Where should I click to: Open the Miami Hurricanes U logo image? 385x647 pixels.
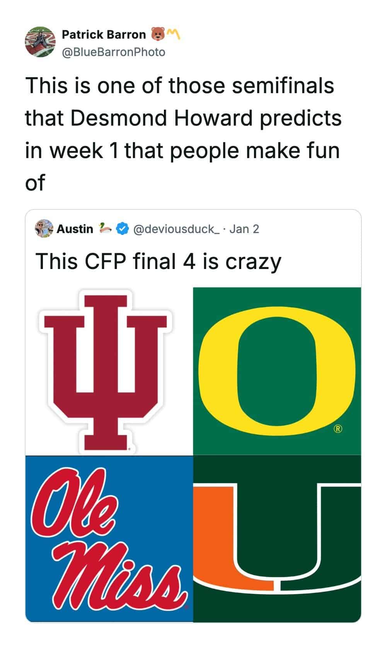(x=277, y=538)
